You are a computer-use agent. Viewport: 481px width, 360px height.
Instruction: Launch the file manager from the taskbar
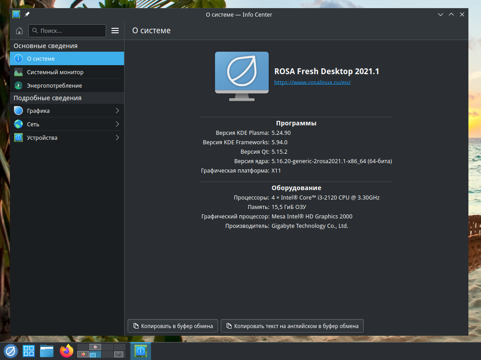[47, 351]
